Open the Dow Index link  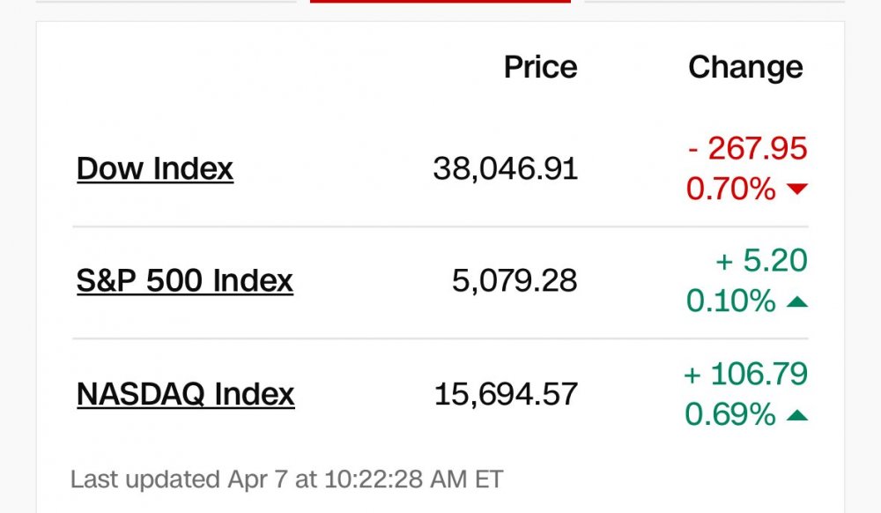tap(155, 168)
